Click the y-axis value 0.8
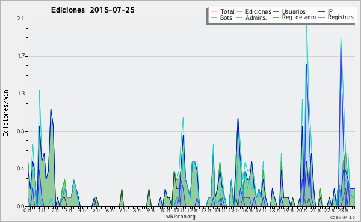The height and width of the screenshot is (222, 361). pos(20,131)
